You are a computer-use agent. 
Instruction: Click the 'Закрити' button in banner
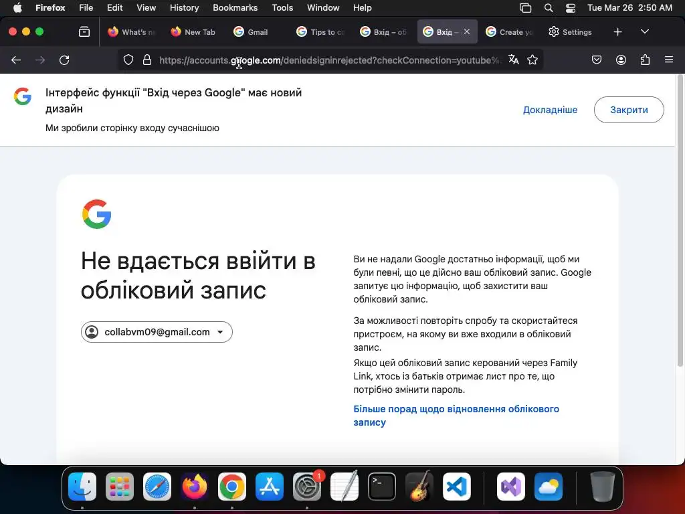coord(629,110)
